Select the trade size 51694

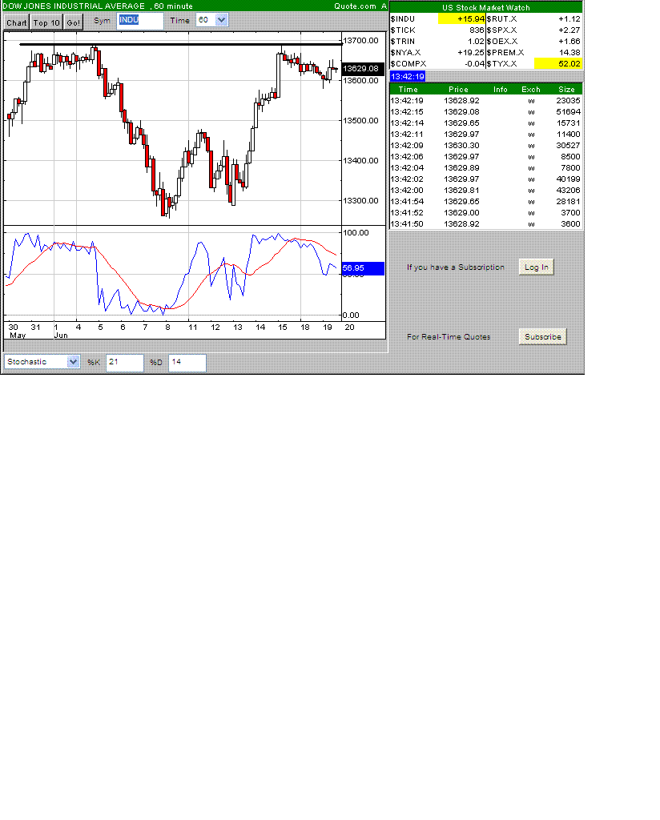[x=569, y=112]
